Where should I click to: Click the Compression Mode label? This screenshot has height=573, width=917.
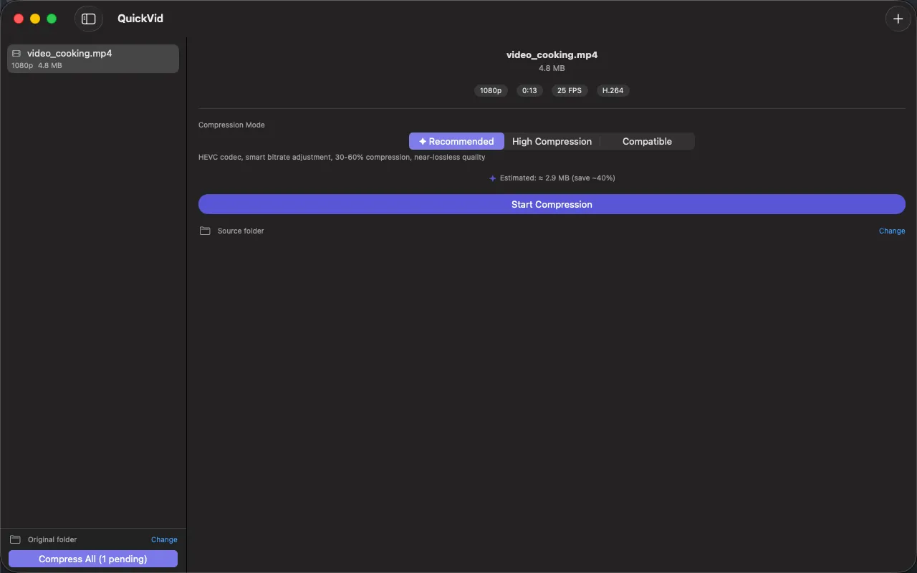point(231,125)
